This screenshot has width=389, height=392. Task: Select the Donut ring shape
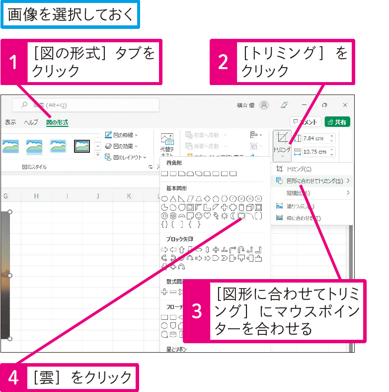tap(164, 215)
